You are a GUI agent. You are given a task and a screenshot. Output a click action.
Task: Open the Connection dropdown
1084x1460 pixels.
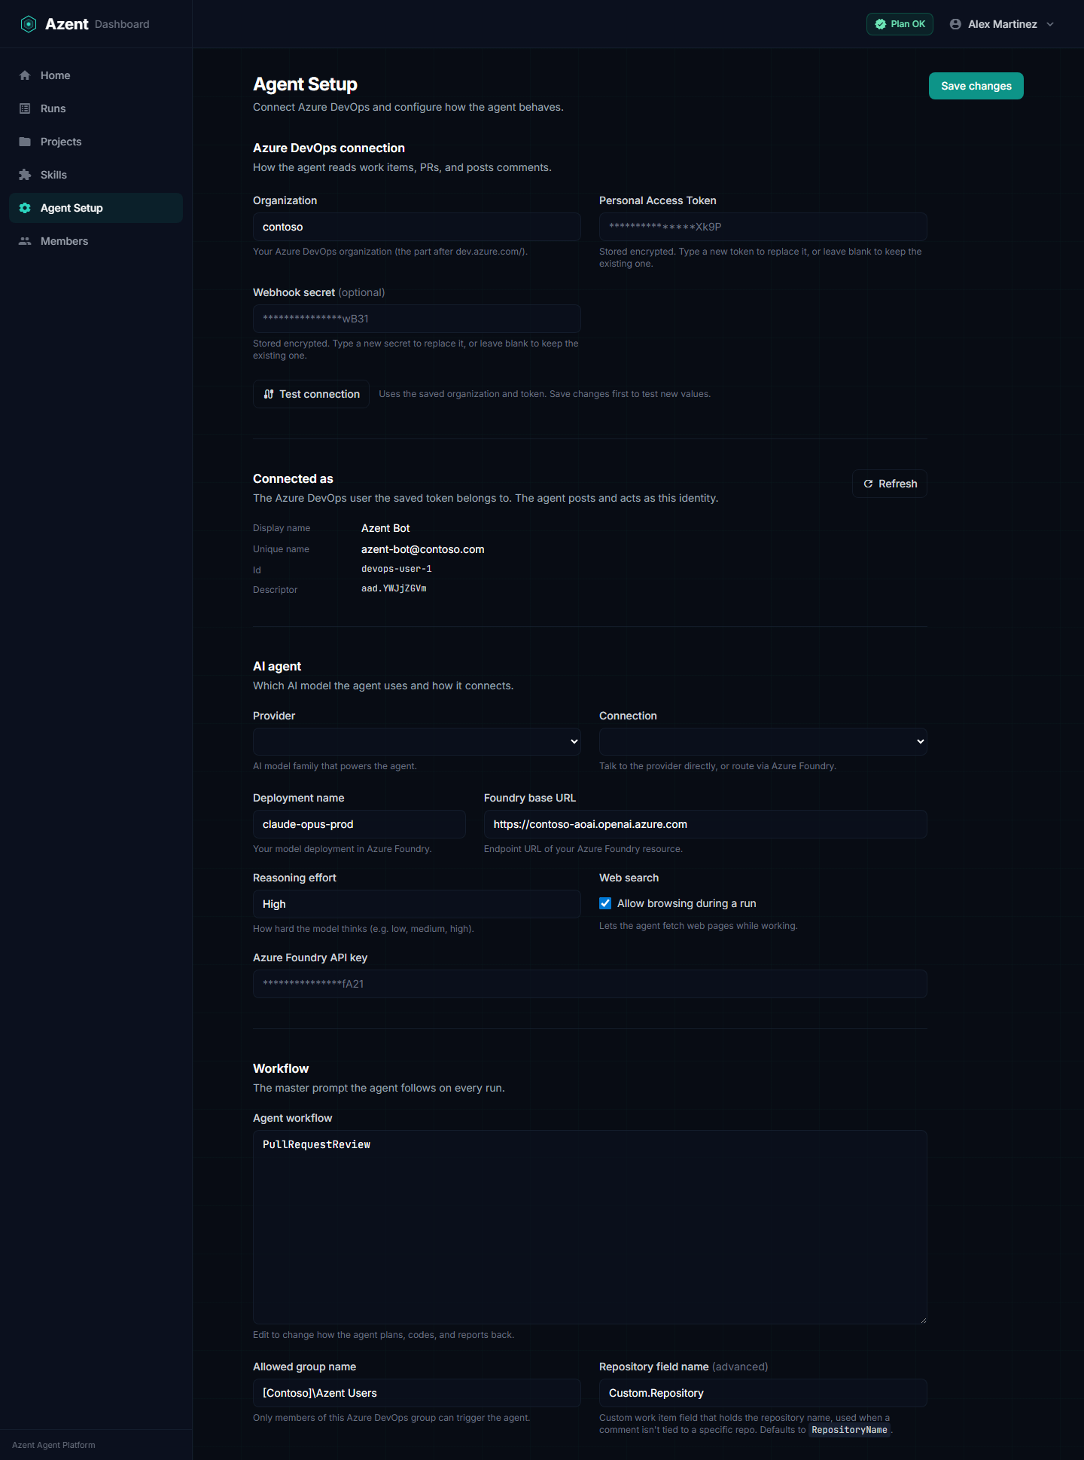coord(763,741)
